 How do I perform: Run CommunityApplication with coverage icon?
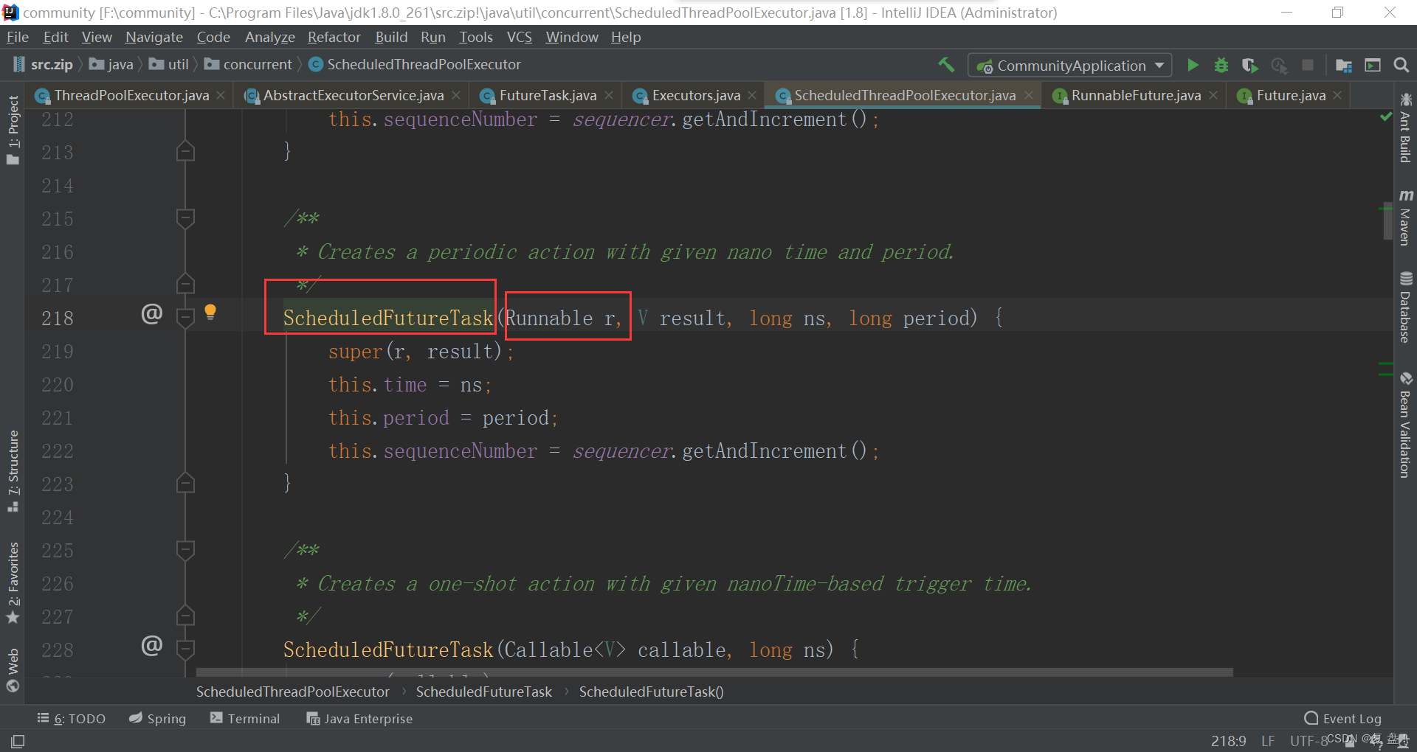tap(1249, 65)
